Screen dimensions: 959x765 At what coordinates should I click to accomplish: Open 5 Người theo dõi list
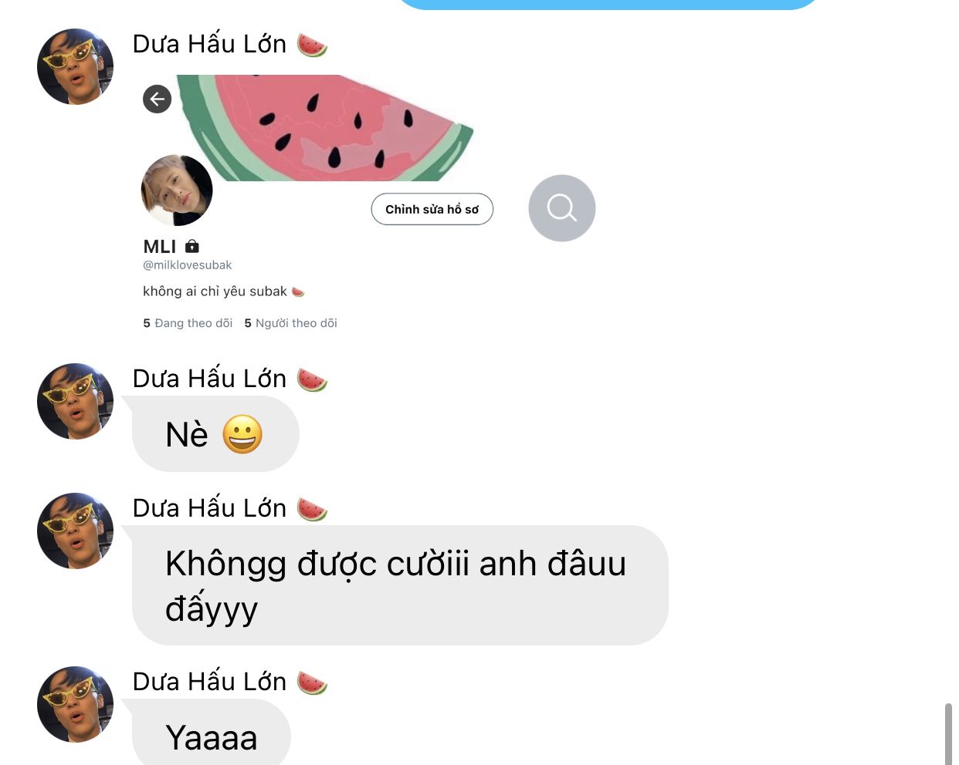tap(291, 323)
